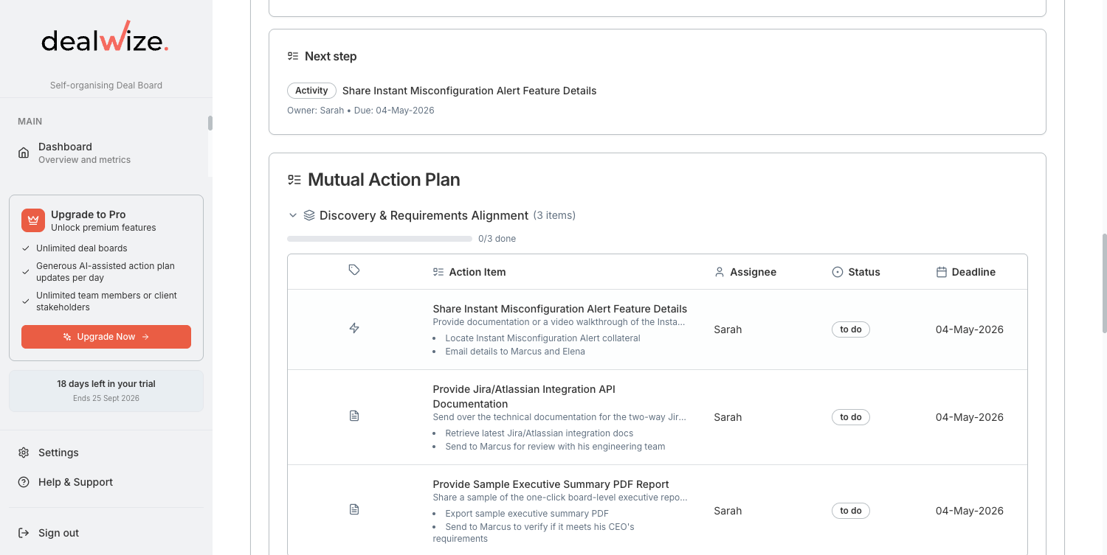Click the Activity tag in Next step
1107x555 pixels.
(311, 91)
